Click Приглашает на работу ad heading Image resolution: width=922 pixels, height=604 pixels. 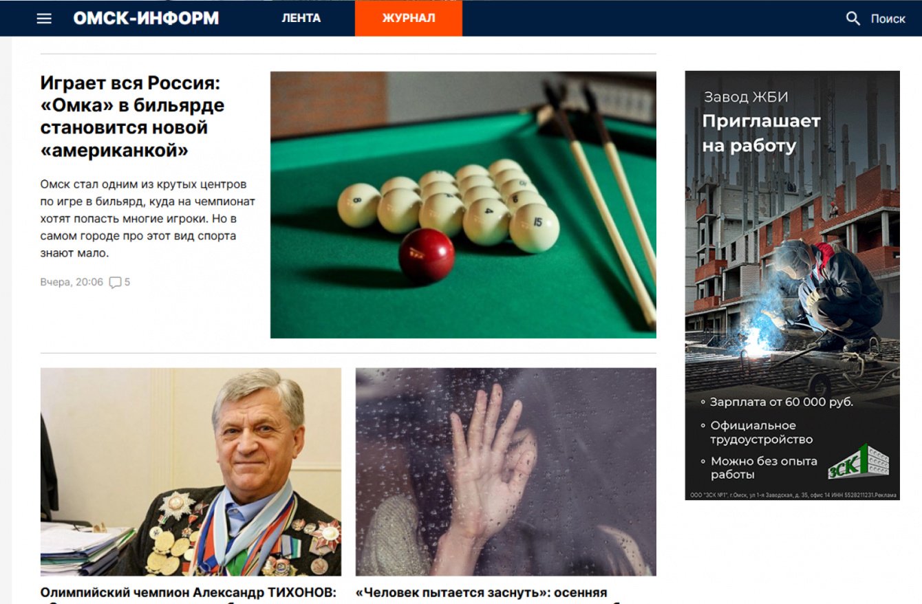[761, 133]
